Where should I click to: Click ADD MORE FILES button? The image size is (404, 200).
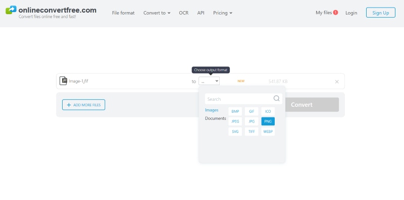[x=83, y=105]
